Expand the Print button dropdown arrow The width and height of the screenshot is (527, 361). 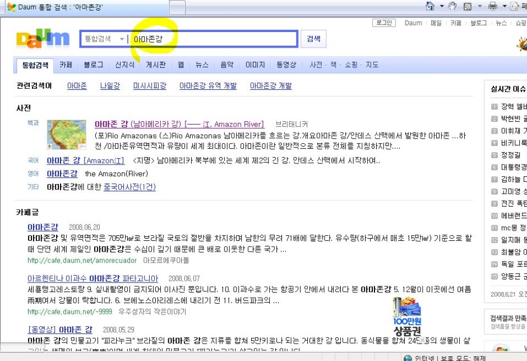point(505,6)
